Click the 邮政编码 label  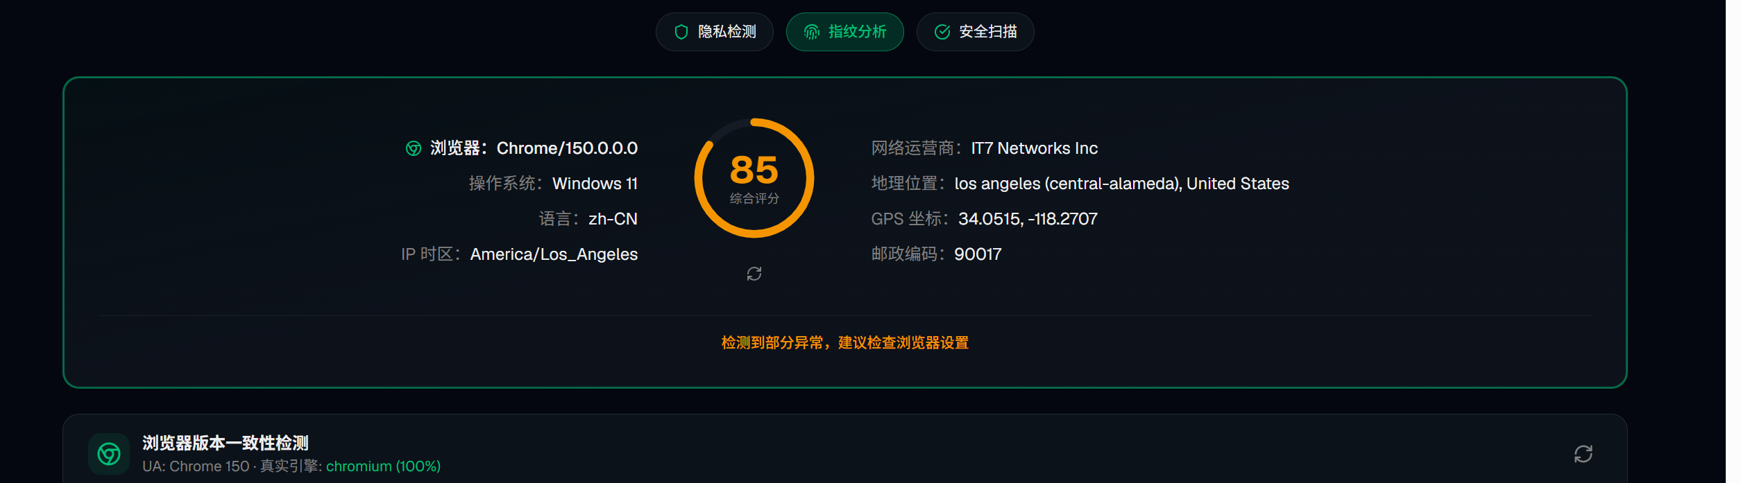pos(908,254)
